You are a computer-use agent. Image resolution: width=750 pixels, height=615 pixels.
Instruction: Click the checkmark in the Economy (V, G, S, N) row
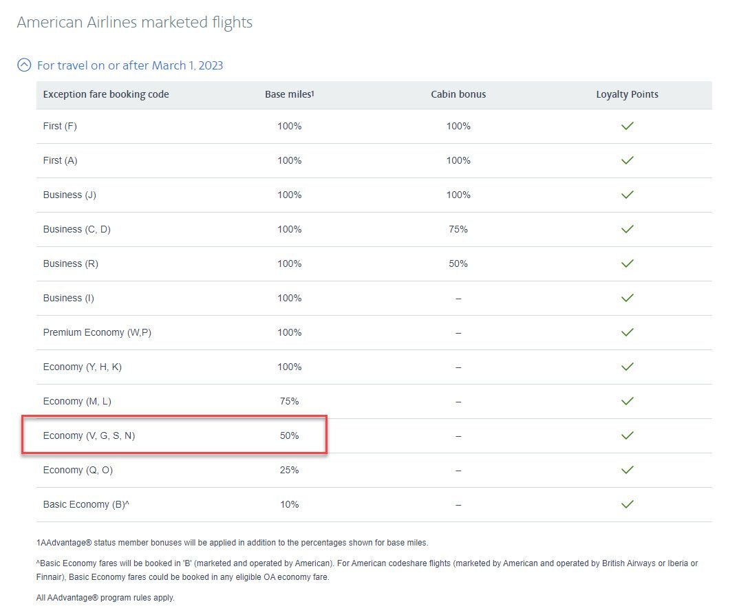[627, 435]
